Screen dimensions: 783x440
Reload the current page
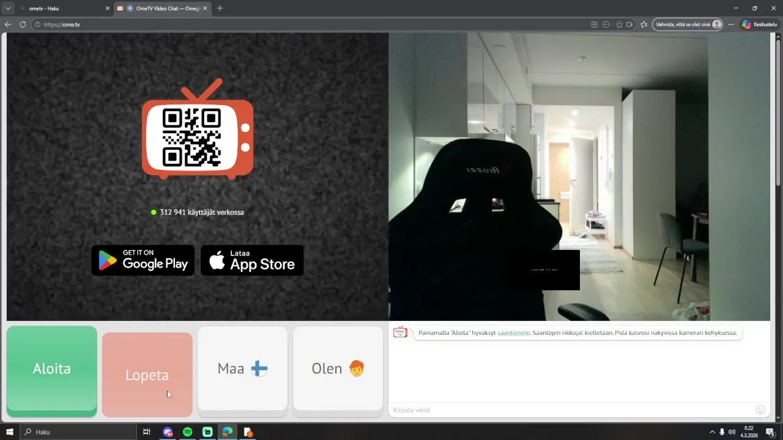(23, 24)
